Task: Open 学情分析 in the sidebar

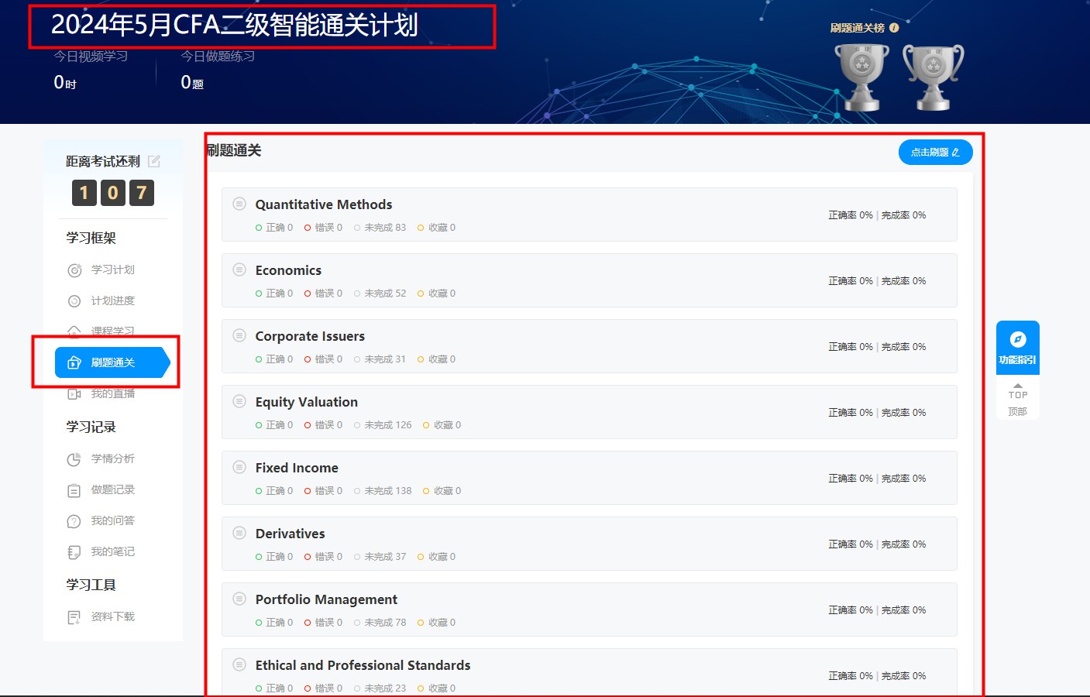Action: (113, 458)
